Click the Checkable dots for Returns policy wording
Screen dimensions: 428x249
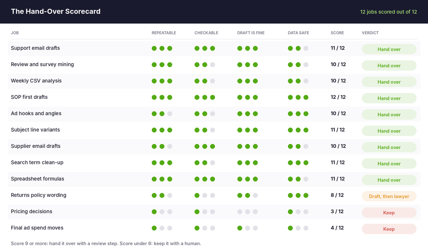pos(205,195)
